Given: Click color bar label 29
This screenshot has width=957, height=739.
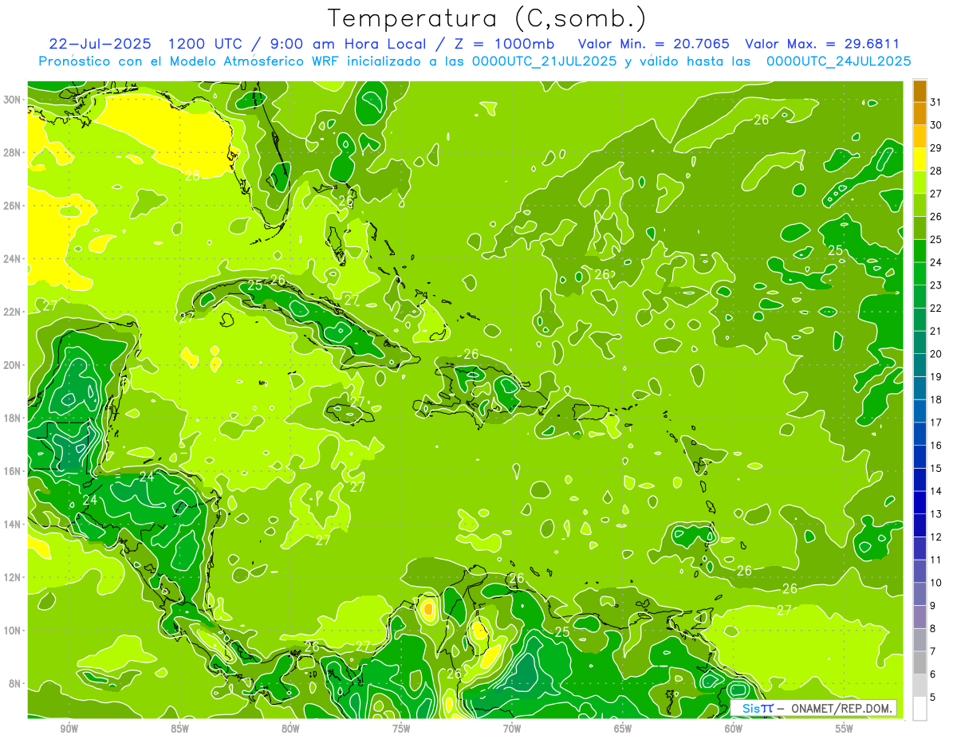Looking at the screenshot, I should 936,148.
